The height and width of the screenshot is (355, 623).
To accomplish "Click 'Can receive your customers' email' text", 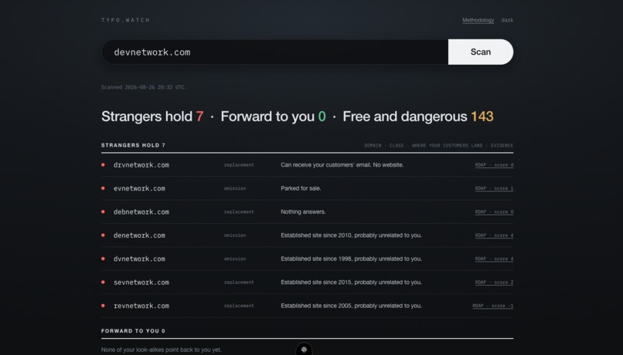I will point(342,165).
